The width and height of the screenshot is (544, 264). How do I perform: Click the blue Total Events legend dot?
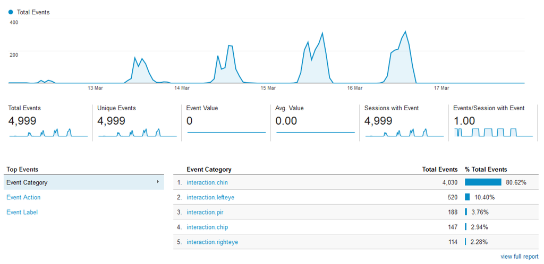pyautogui.click(x=11, y=12)
